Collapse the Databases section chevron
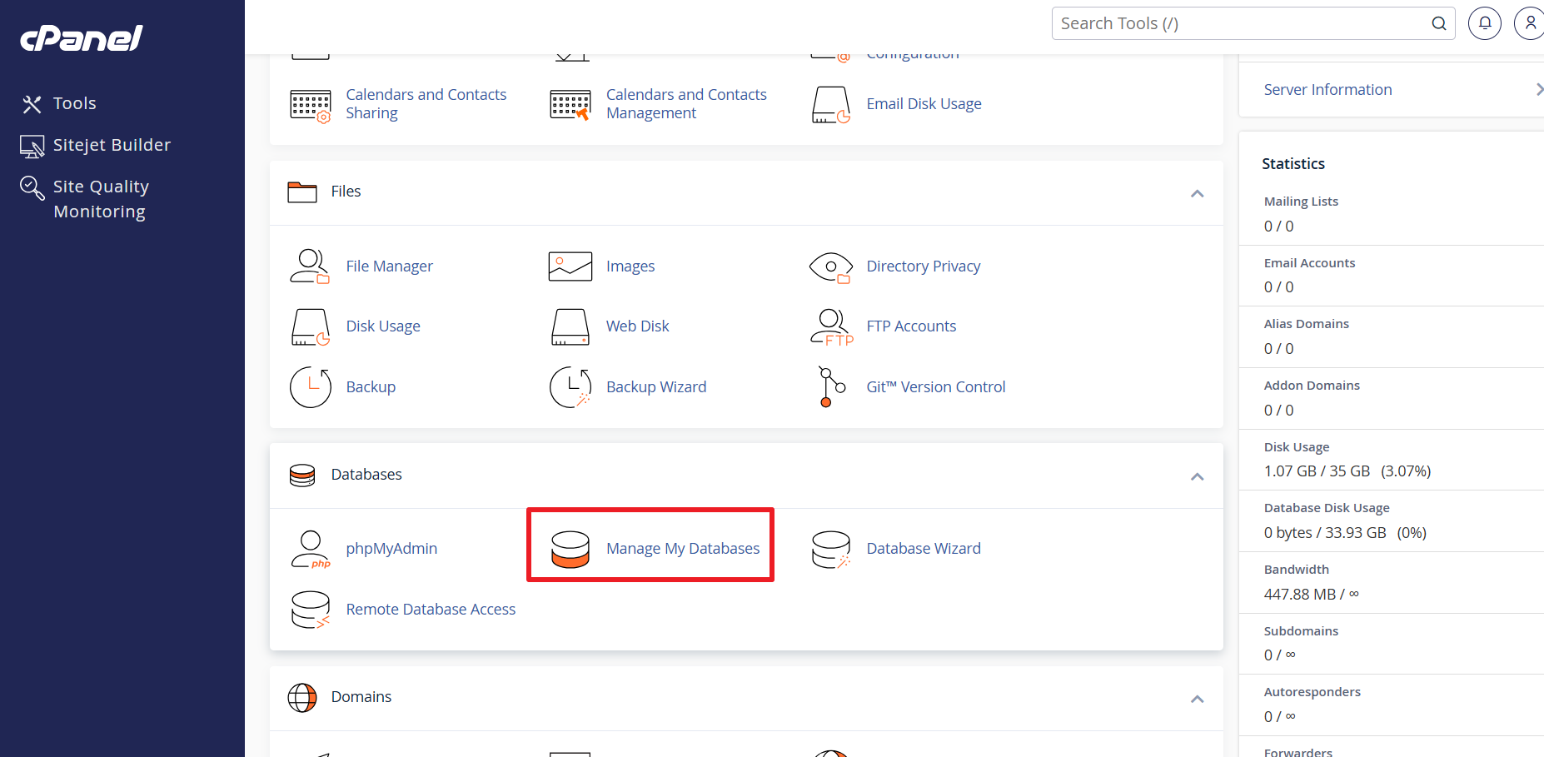Viewport: 1544px width, 757px height. tap(1197, 476)
